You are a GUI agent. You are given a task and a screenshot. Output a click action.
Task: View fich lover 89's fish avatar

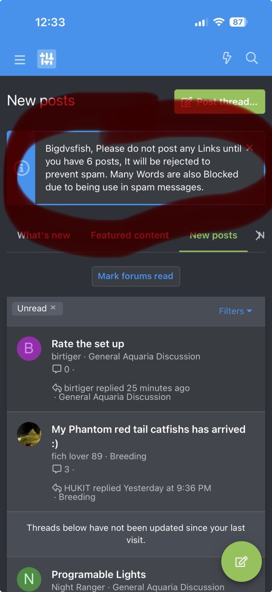pyautogui.click(x=29, y=434)
